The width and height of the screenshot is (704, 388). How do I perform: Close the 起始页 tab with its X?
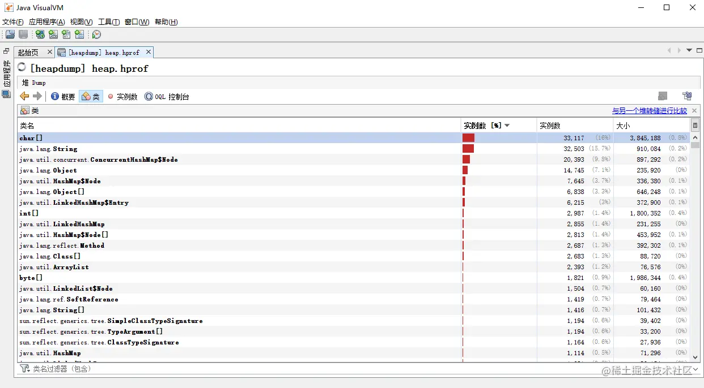click(49, 52)
